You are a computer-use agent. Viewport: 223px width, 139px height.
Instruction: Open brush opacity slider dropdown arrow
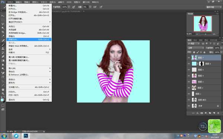(x=69, y=7)
